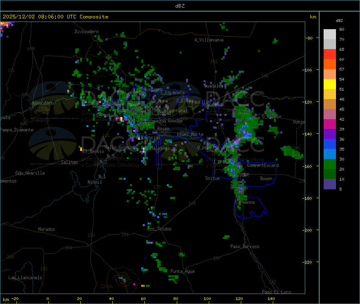Pick the magenta 39-42 dBZ legend swatch
Image resolution: width=360 pixels, height=304 pixels.
coord(330,124)
